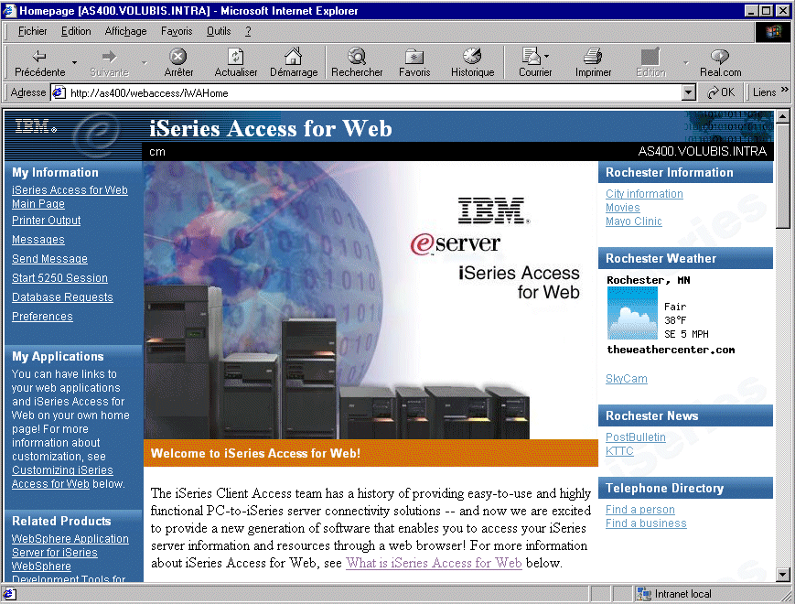Open the City information link
Screen dimensions: 795x604
tap(644, 194)
